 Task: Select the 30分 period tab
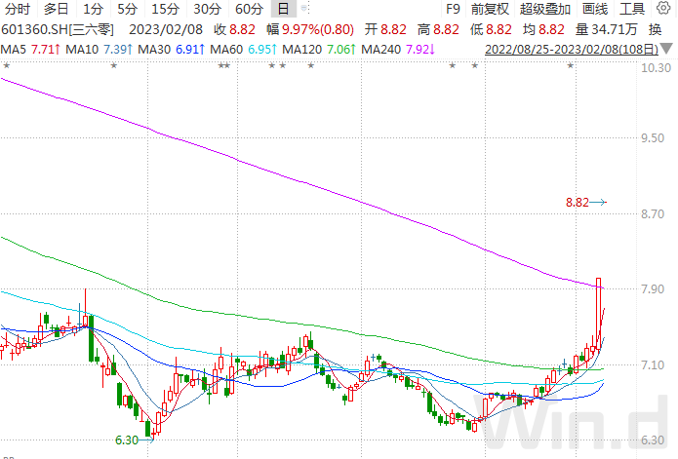pyautogui.click(x=207, y=8)
